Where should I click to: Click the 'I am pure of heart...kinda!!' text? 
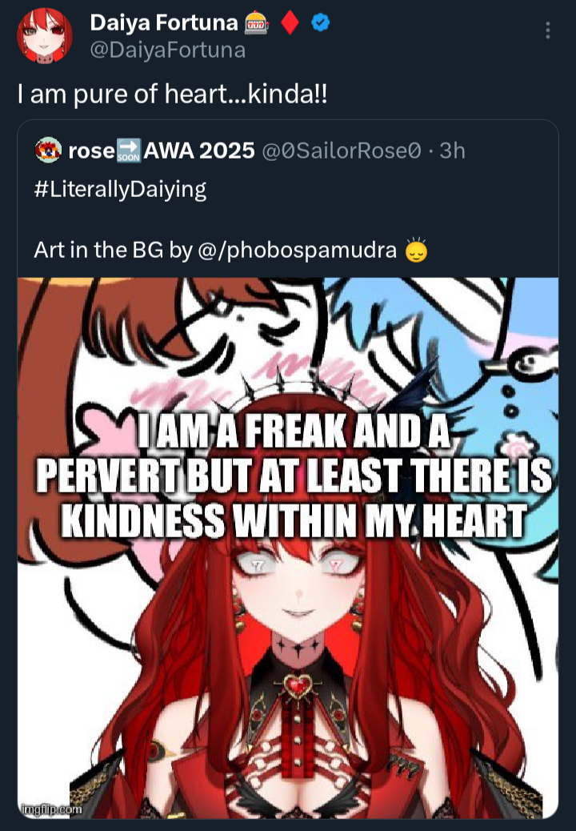[173, 94]
